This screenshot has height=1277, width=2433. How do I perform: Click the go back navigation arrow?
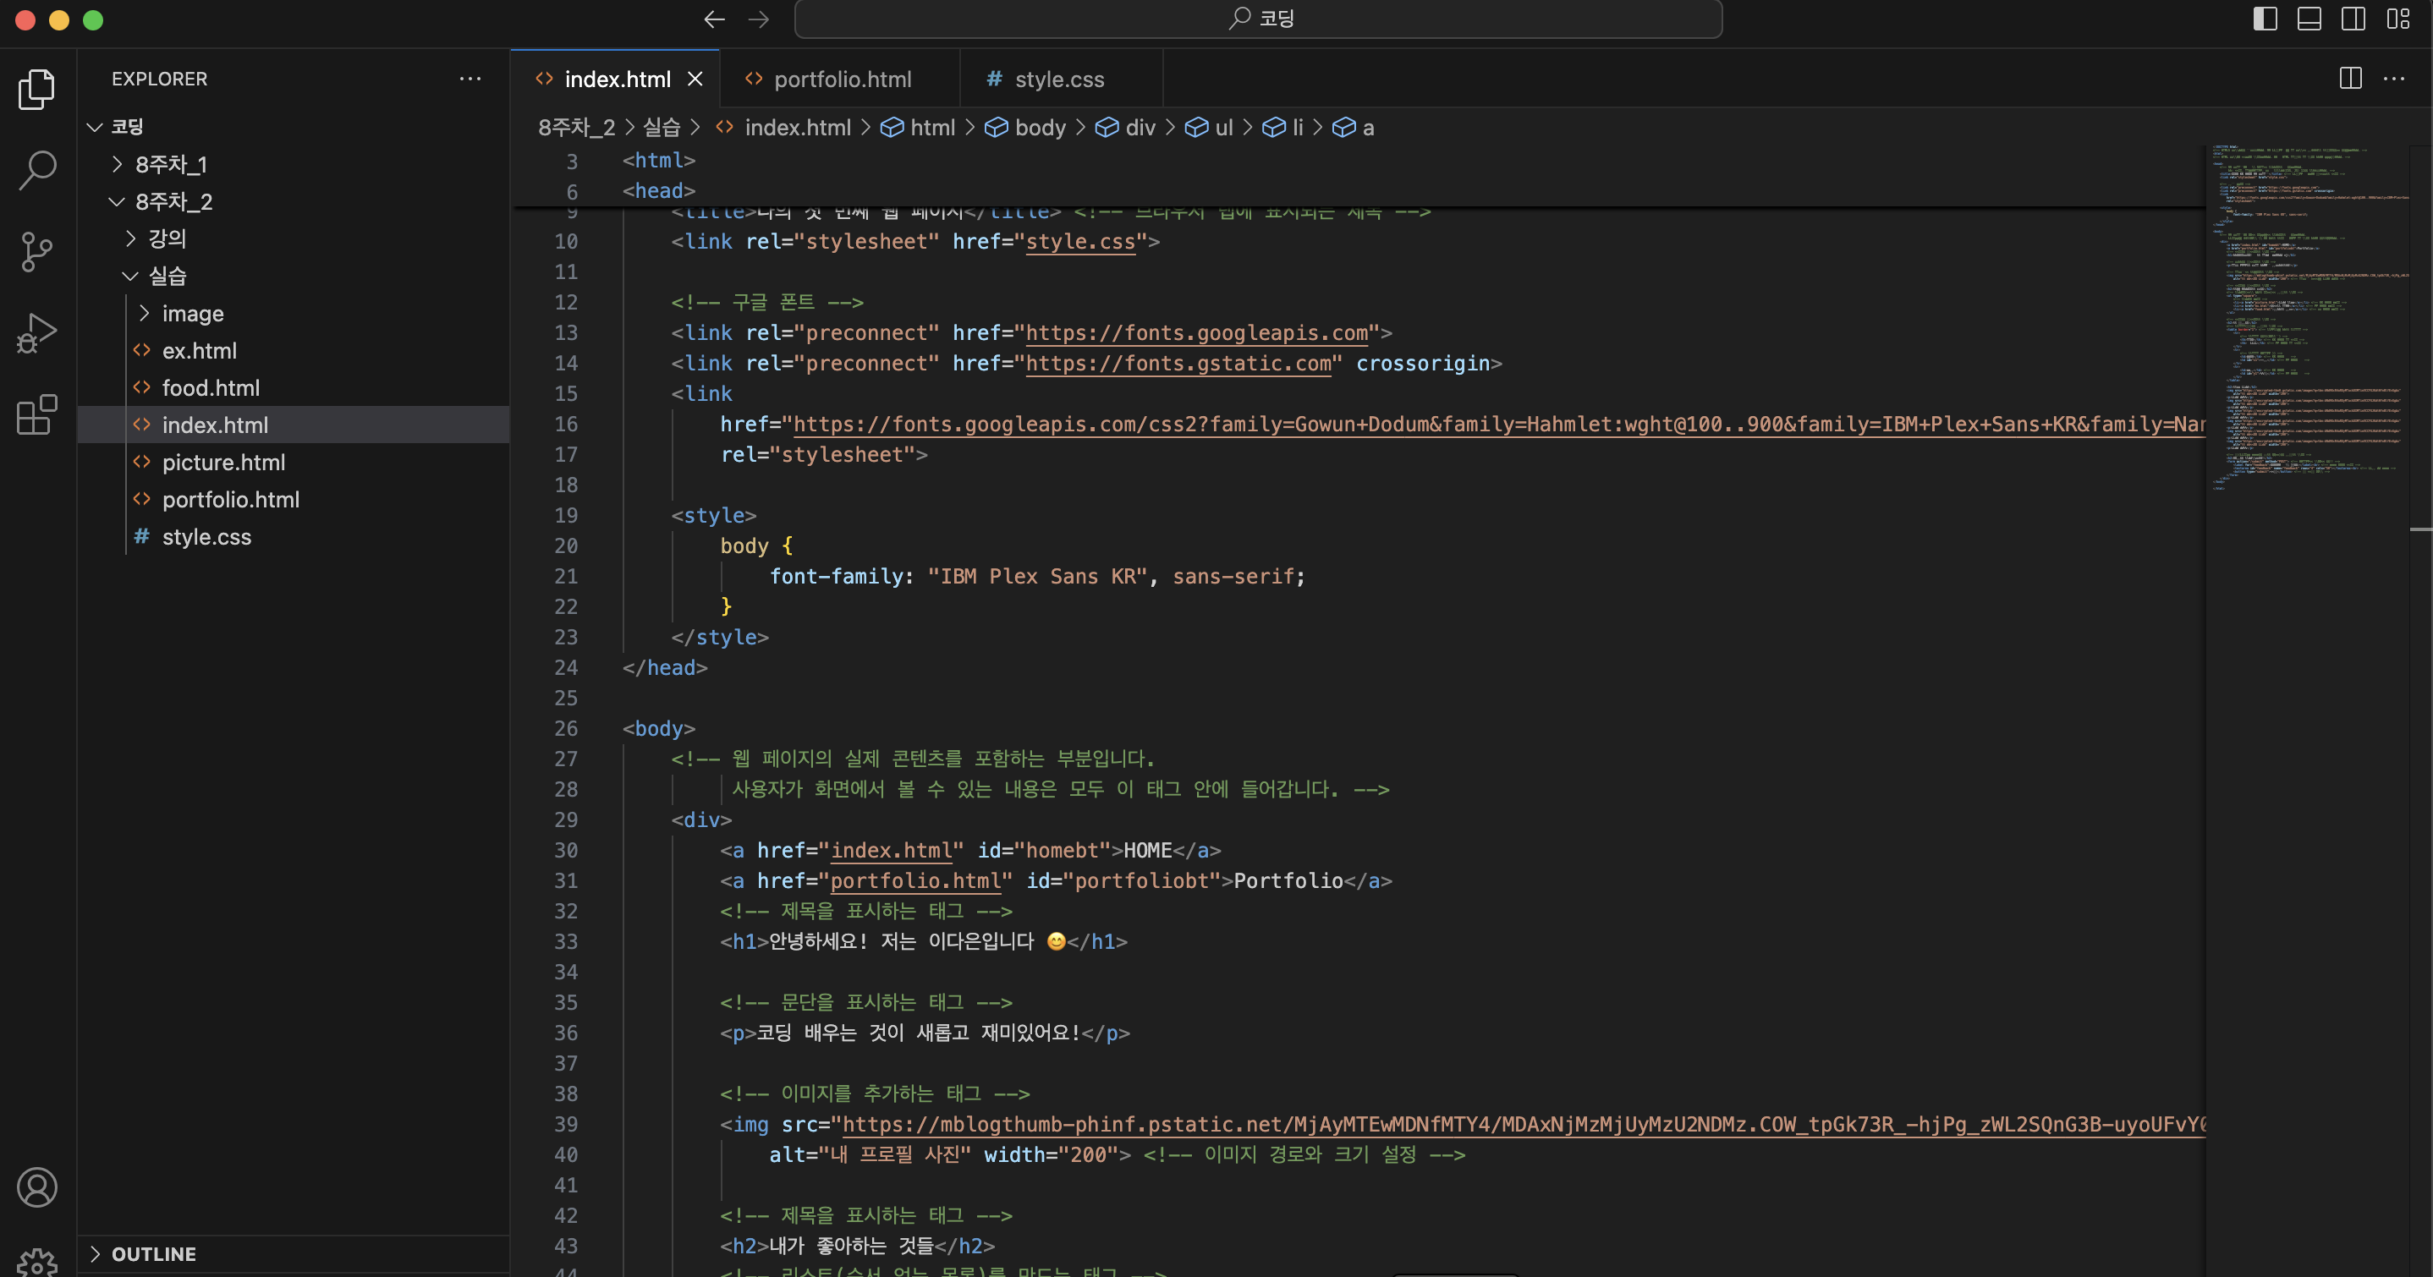[714, 19]
